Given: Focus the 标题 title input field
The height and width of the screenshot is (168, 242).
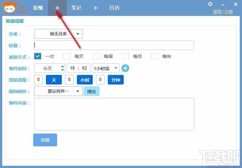Looking at the screenshot, I should (114, 45).
